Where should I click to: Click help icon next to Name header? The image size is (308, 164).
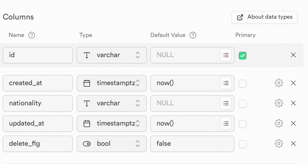tap(32, 35)
